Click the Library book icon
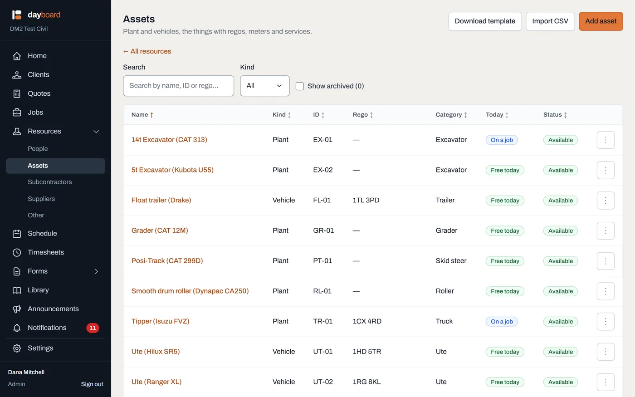The image size is (635, 397). click(x=17, y=290)
